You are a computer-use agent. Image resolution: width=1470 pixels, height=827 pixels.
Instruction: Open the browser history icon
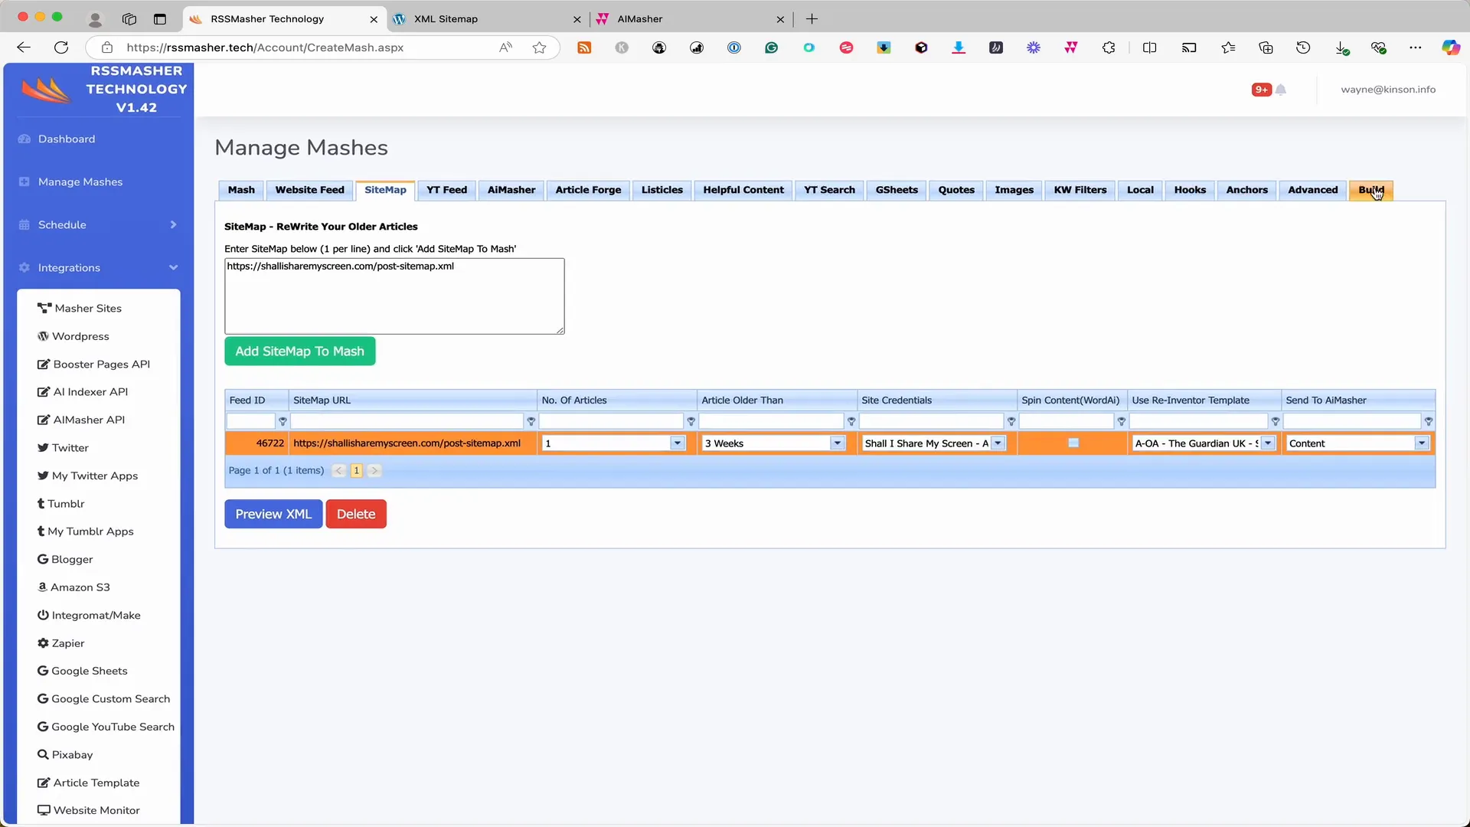coord(1303,47)
